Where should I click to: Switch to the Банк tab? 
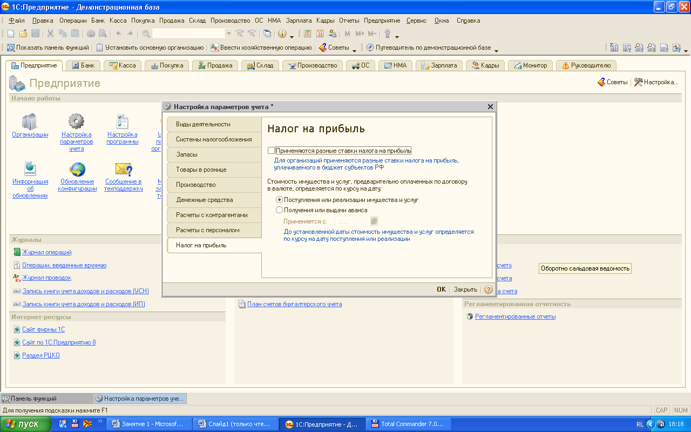(83, 65)
